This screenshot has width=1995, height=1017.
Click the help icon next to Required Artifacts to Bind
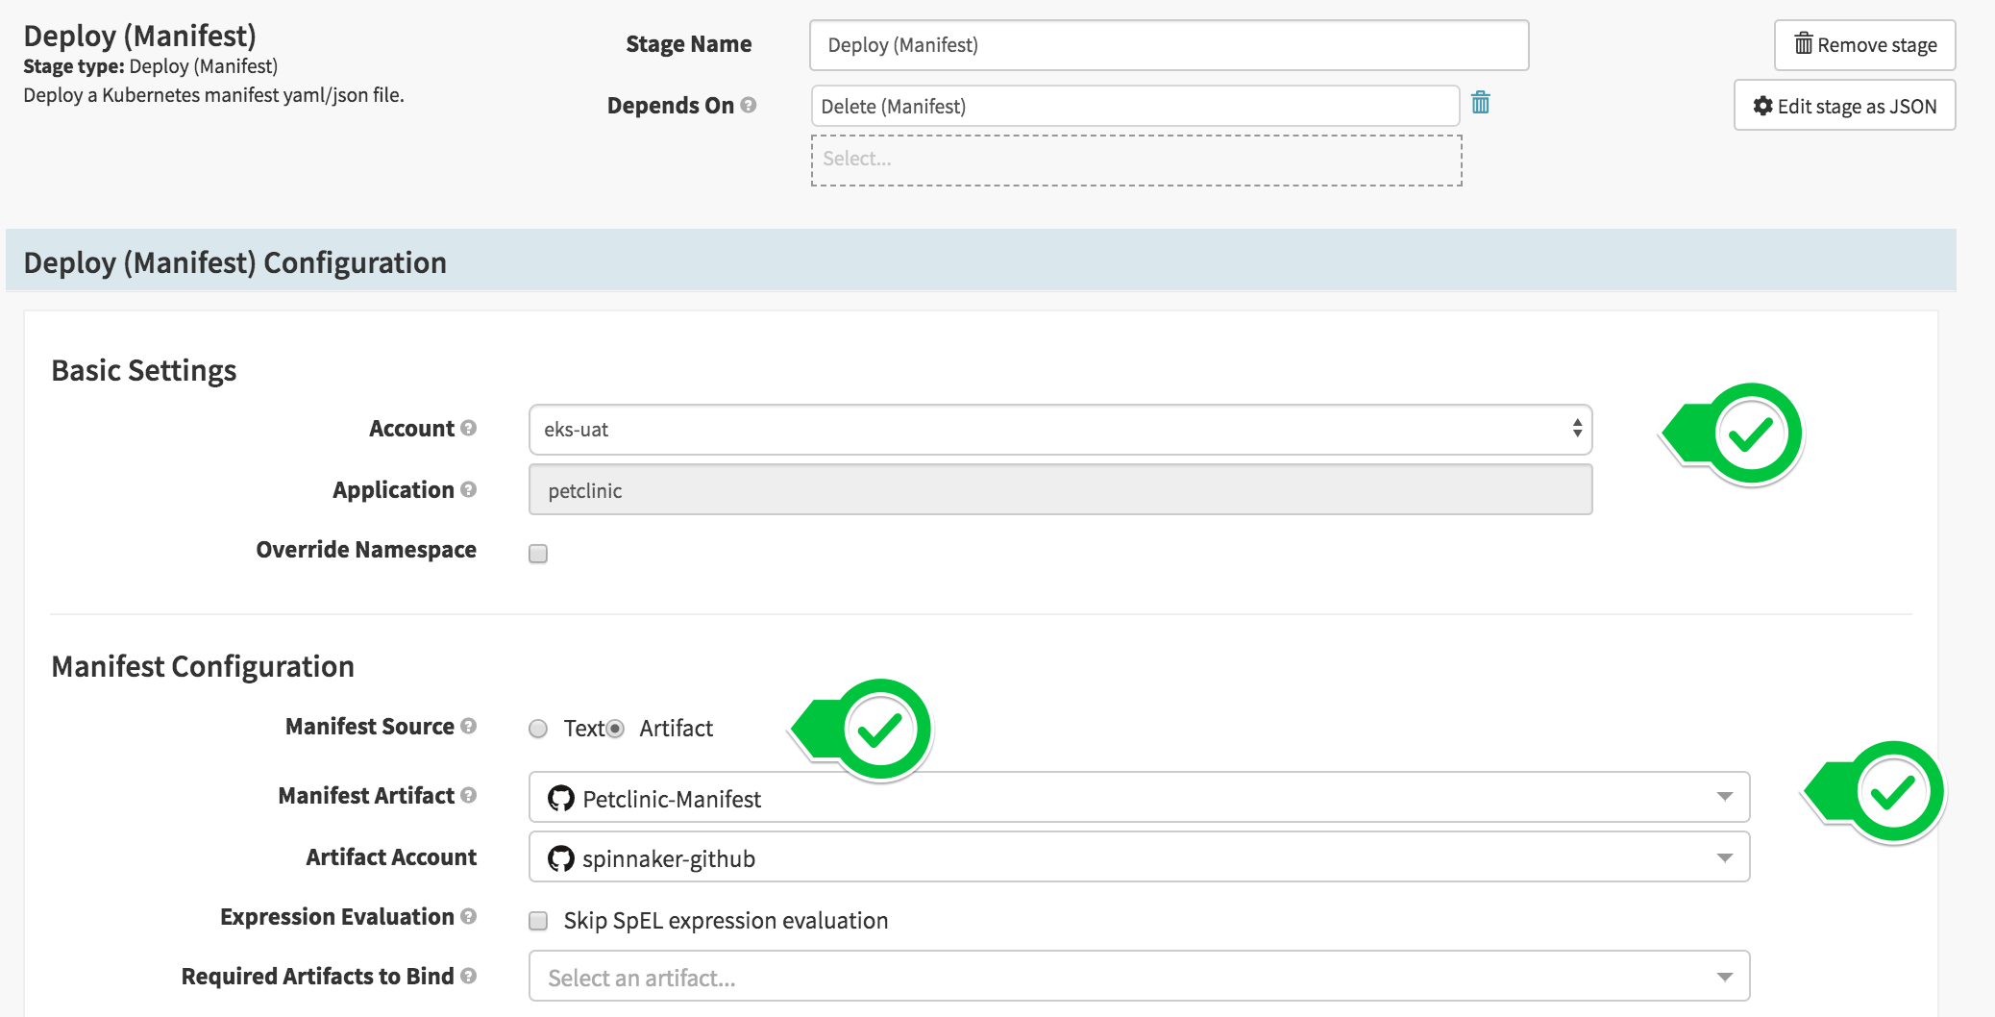pyautogui.click(x=470, y=977)
